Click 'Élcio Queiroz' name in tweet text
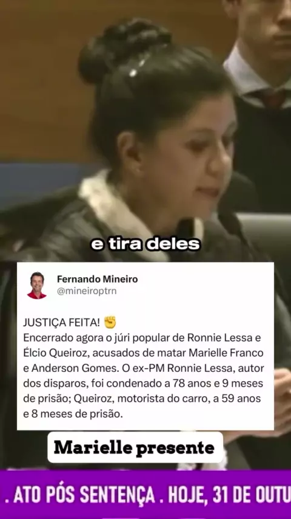The image size is (291, 519). pos(55,353)
